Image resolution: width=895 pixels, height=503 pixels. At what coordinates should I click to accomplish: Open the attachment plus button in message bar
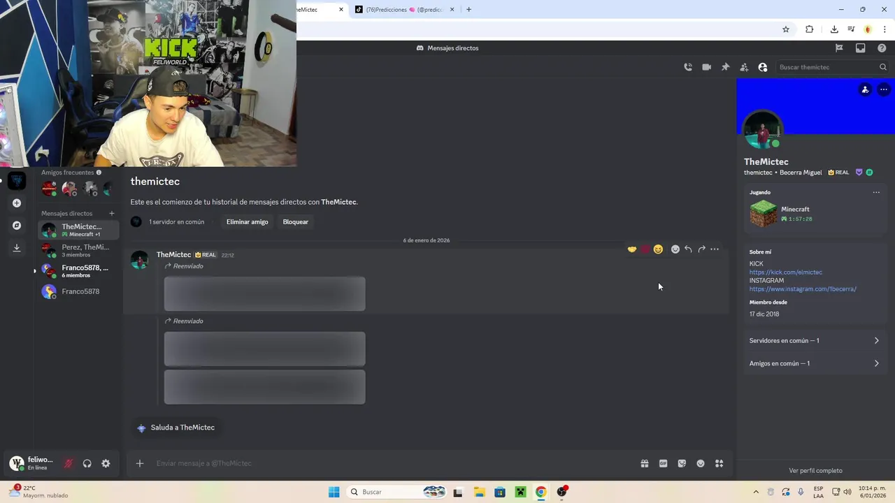[140, 463]
